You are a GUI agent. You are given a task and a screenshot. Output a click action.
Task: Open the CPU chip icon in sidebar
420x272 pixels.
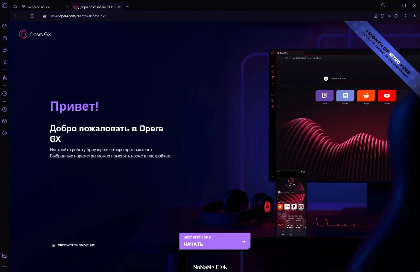click(x=5, y=62)
